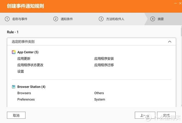Click the 应用程序安装 event entry
The image size is (182, 123).
(x=104, y=58)
